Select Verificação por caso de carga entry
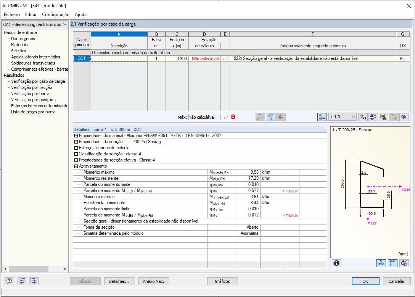Viewport: 415px width, 297px height. click(38, 81)
